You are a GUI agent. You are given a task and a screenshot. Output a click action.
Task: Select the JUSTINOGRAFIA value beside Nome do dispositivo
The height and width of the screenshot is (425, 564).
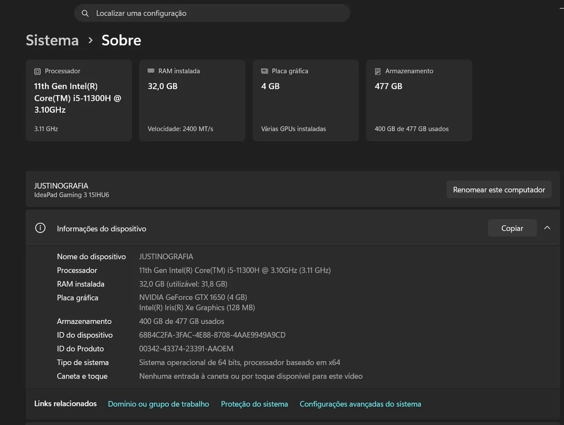(x=166, y=257)
